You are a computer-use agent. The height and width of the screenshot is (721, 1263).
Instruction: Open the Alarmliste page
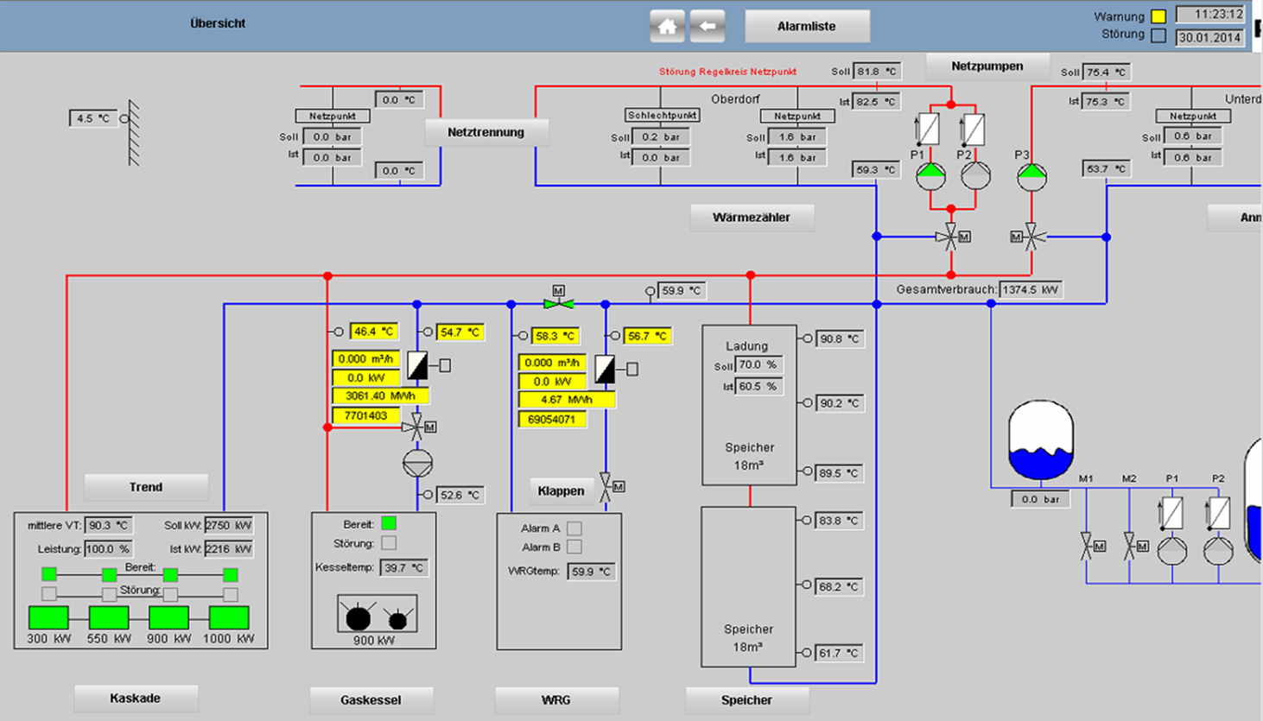point(807,26)
